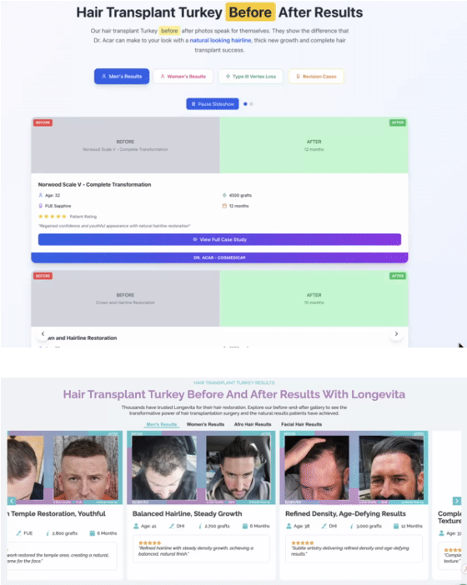Click the DR. ACAR - COSMEDICA banner
The height and width of the screenshot is (585, 467).
[x=219, y=257]
